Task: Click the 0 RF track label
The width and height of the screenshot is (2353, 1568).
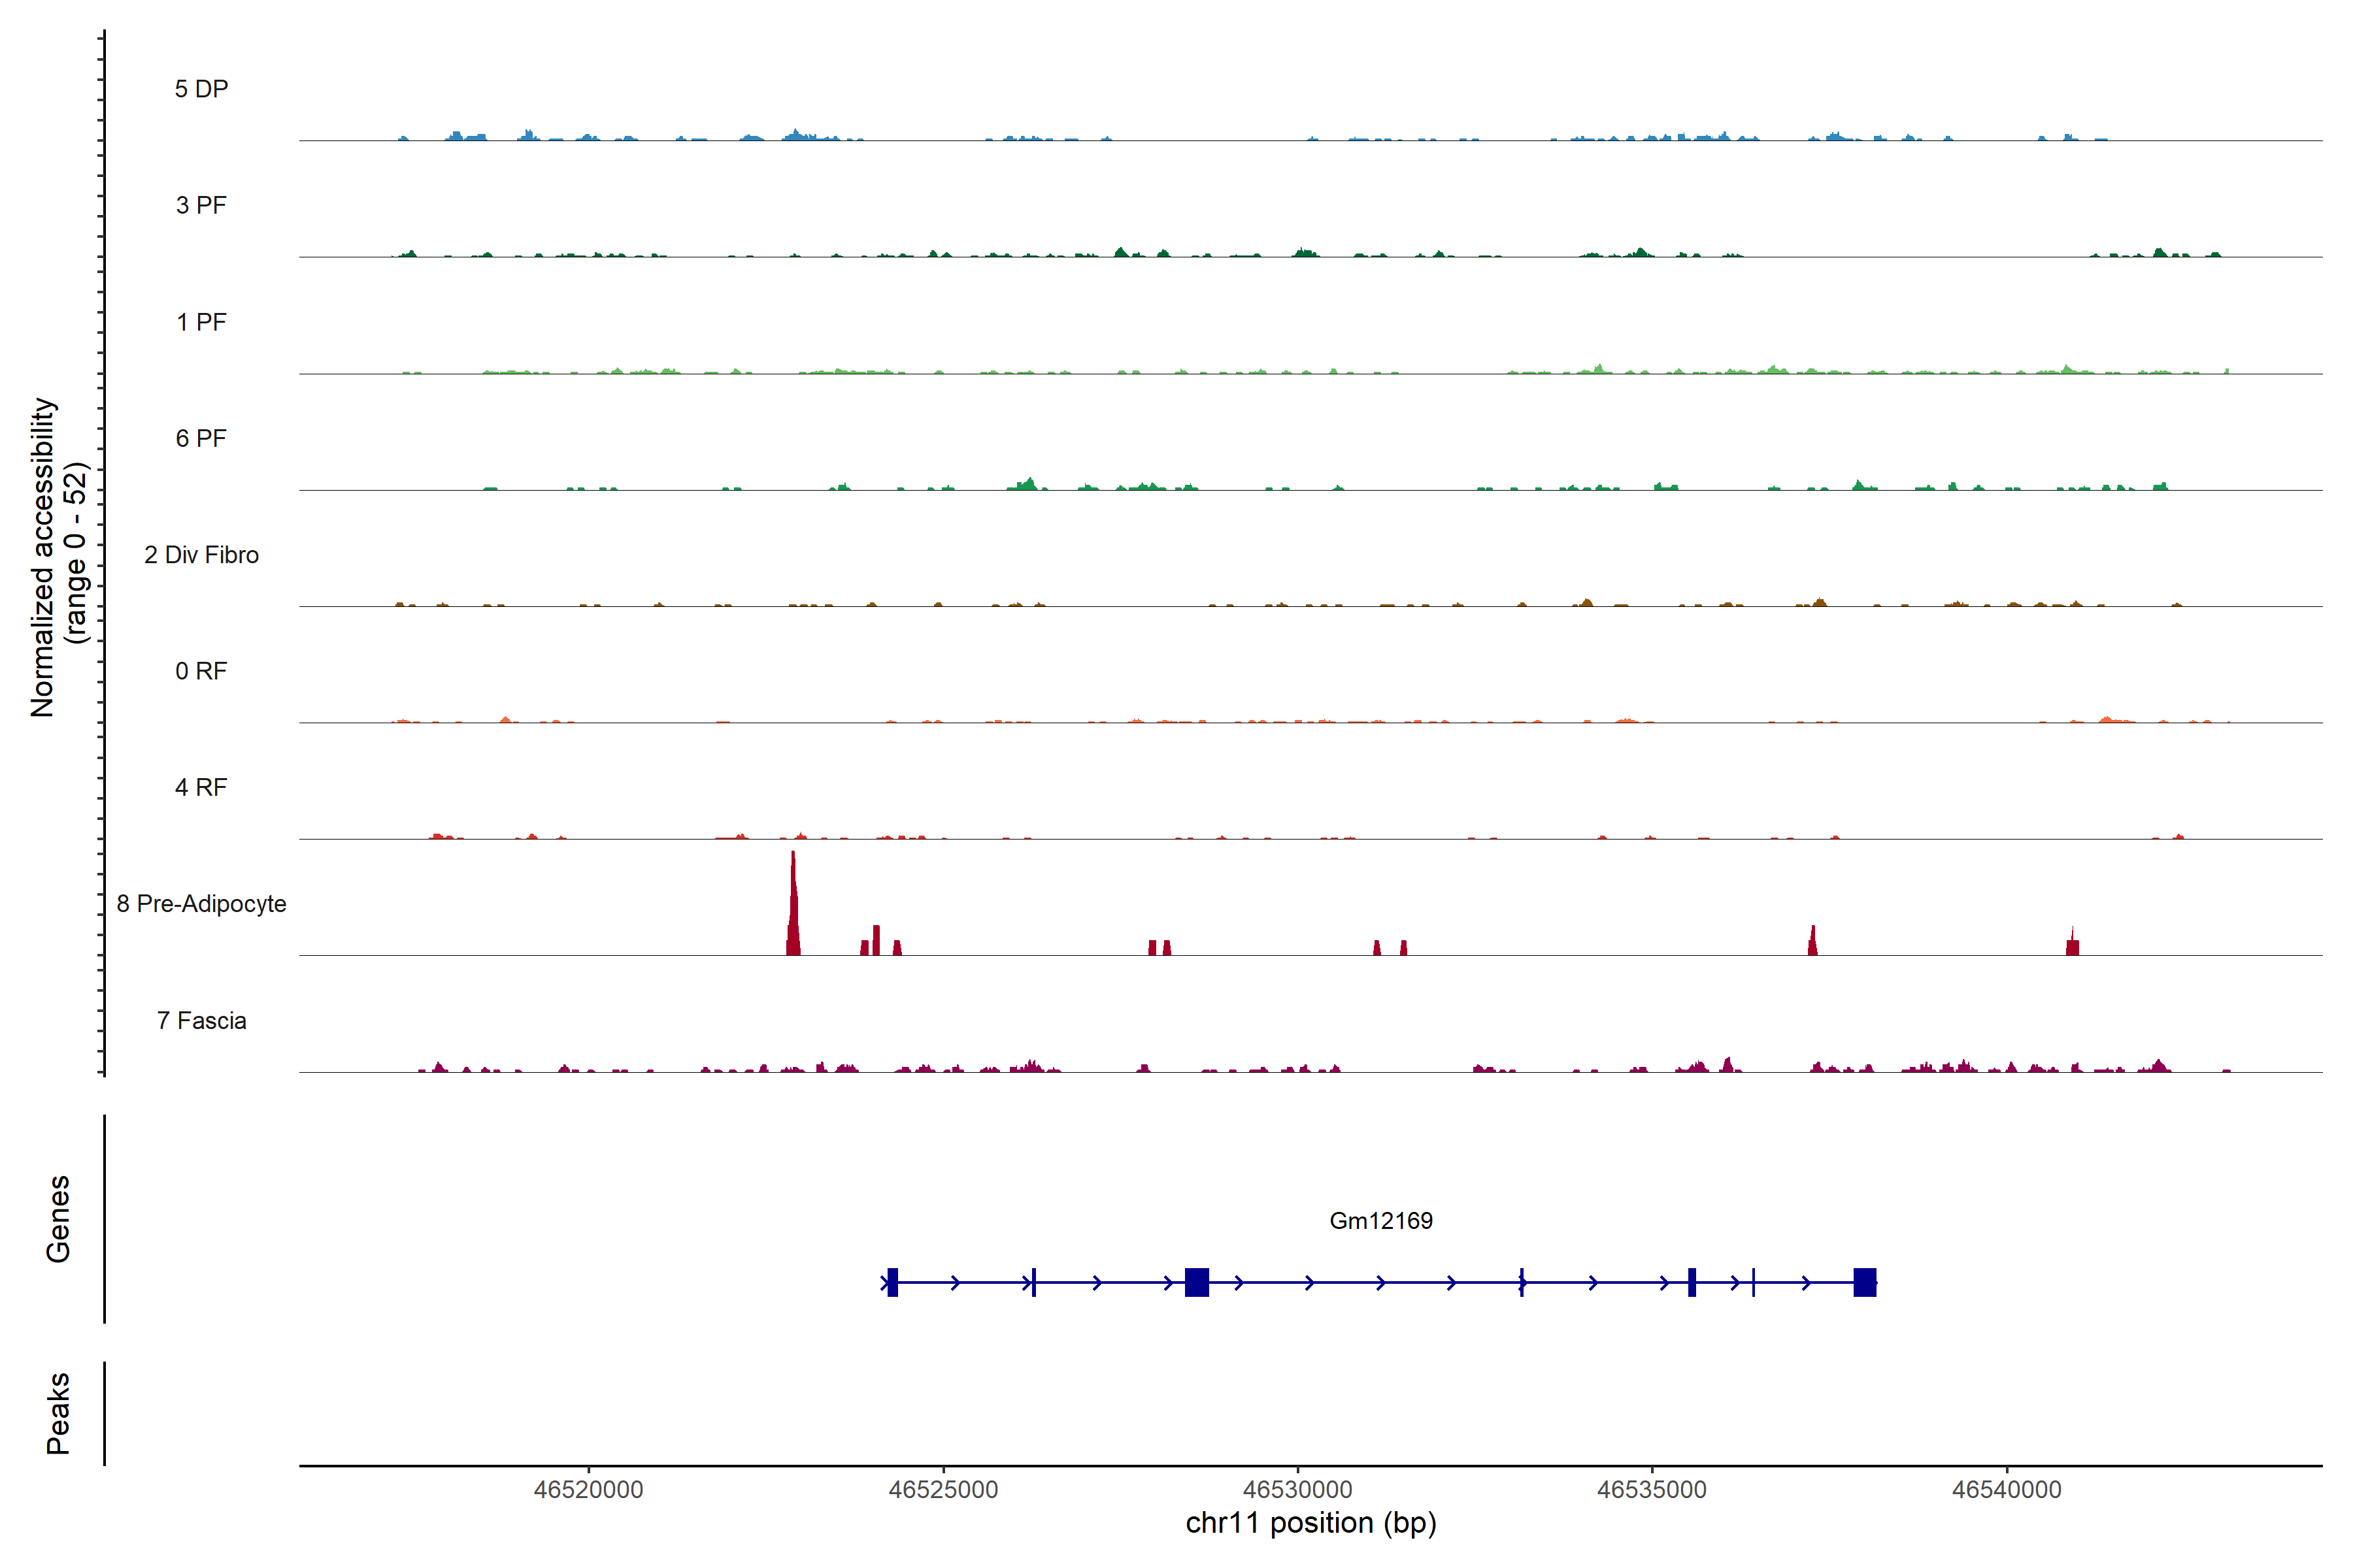Action: [x=201, y=671]
